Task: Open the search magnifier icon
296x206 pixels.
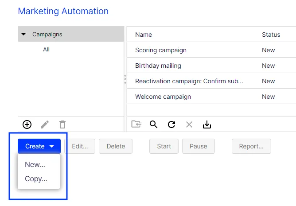Action: click(x=153, y=124)
